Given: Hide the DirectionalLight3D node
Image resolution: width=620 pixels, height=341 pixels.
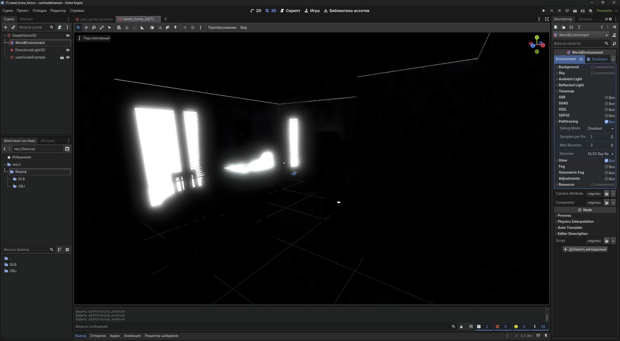Looking at the screenshot, I should [68, 50].
